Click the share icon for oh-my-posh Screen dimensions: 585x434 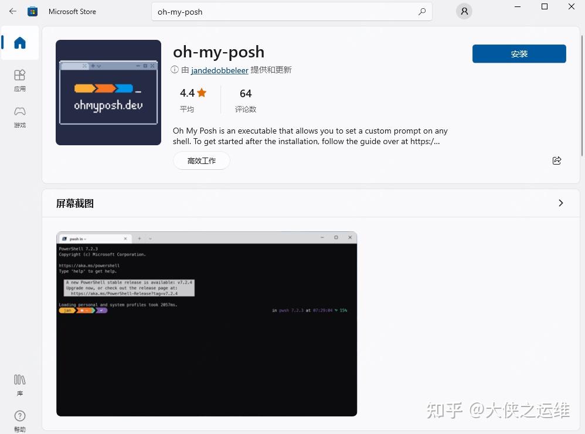pyautogui.click(x=557, y=160)
